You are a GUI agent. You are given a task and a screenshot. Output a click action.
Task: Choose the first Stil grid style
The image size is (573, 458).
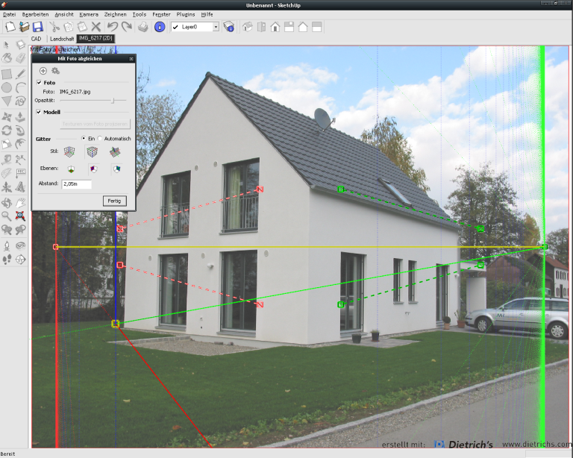69,151
